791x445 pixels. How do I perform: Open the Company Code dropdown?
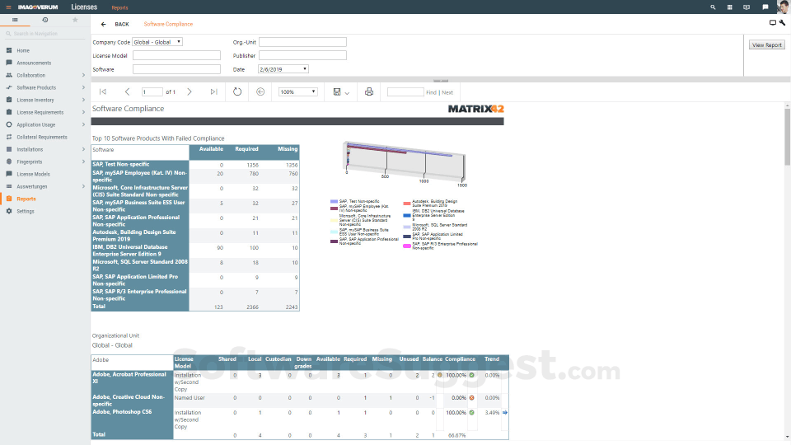tap(155, 42)
